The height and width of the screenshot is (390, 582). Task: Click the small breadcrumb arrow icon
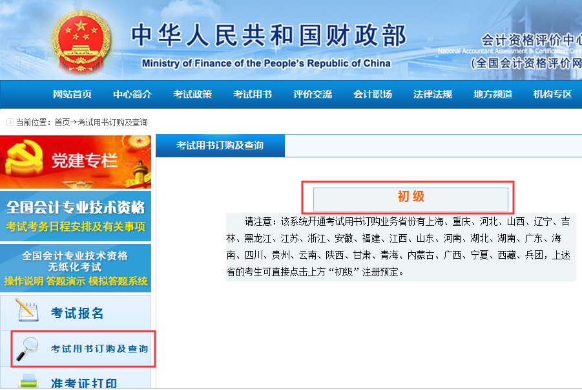point(10,122)
